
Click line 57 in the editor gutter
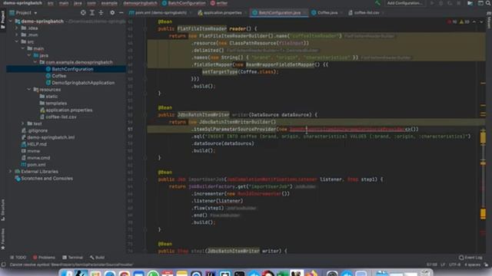tap(130, 130)
